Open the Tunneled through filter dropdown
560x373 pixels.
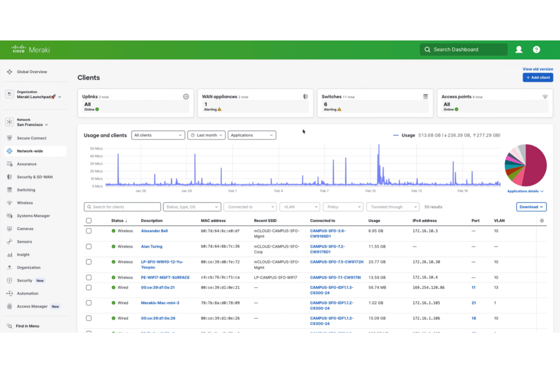(393, 207)
